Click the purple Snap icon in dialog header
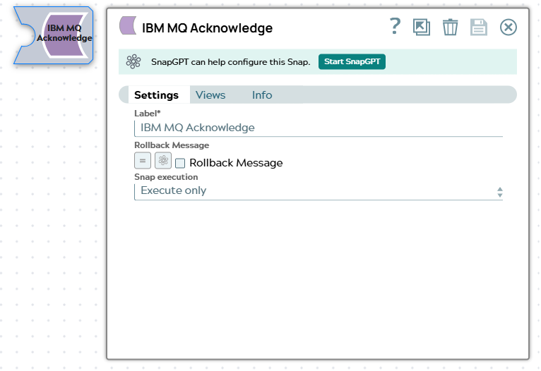Screen dimensions: 541x371 [x=128, y=25]
